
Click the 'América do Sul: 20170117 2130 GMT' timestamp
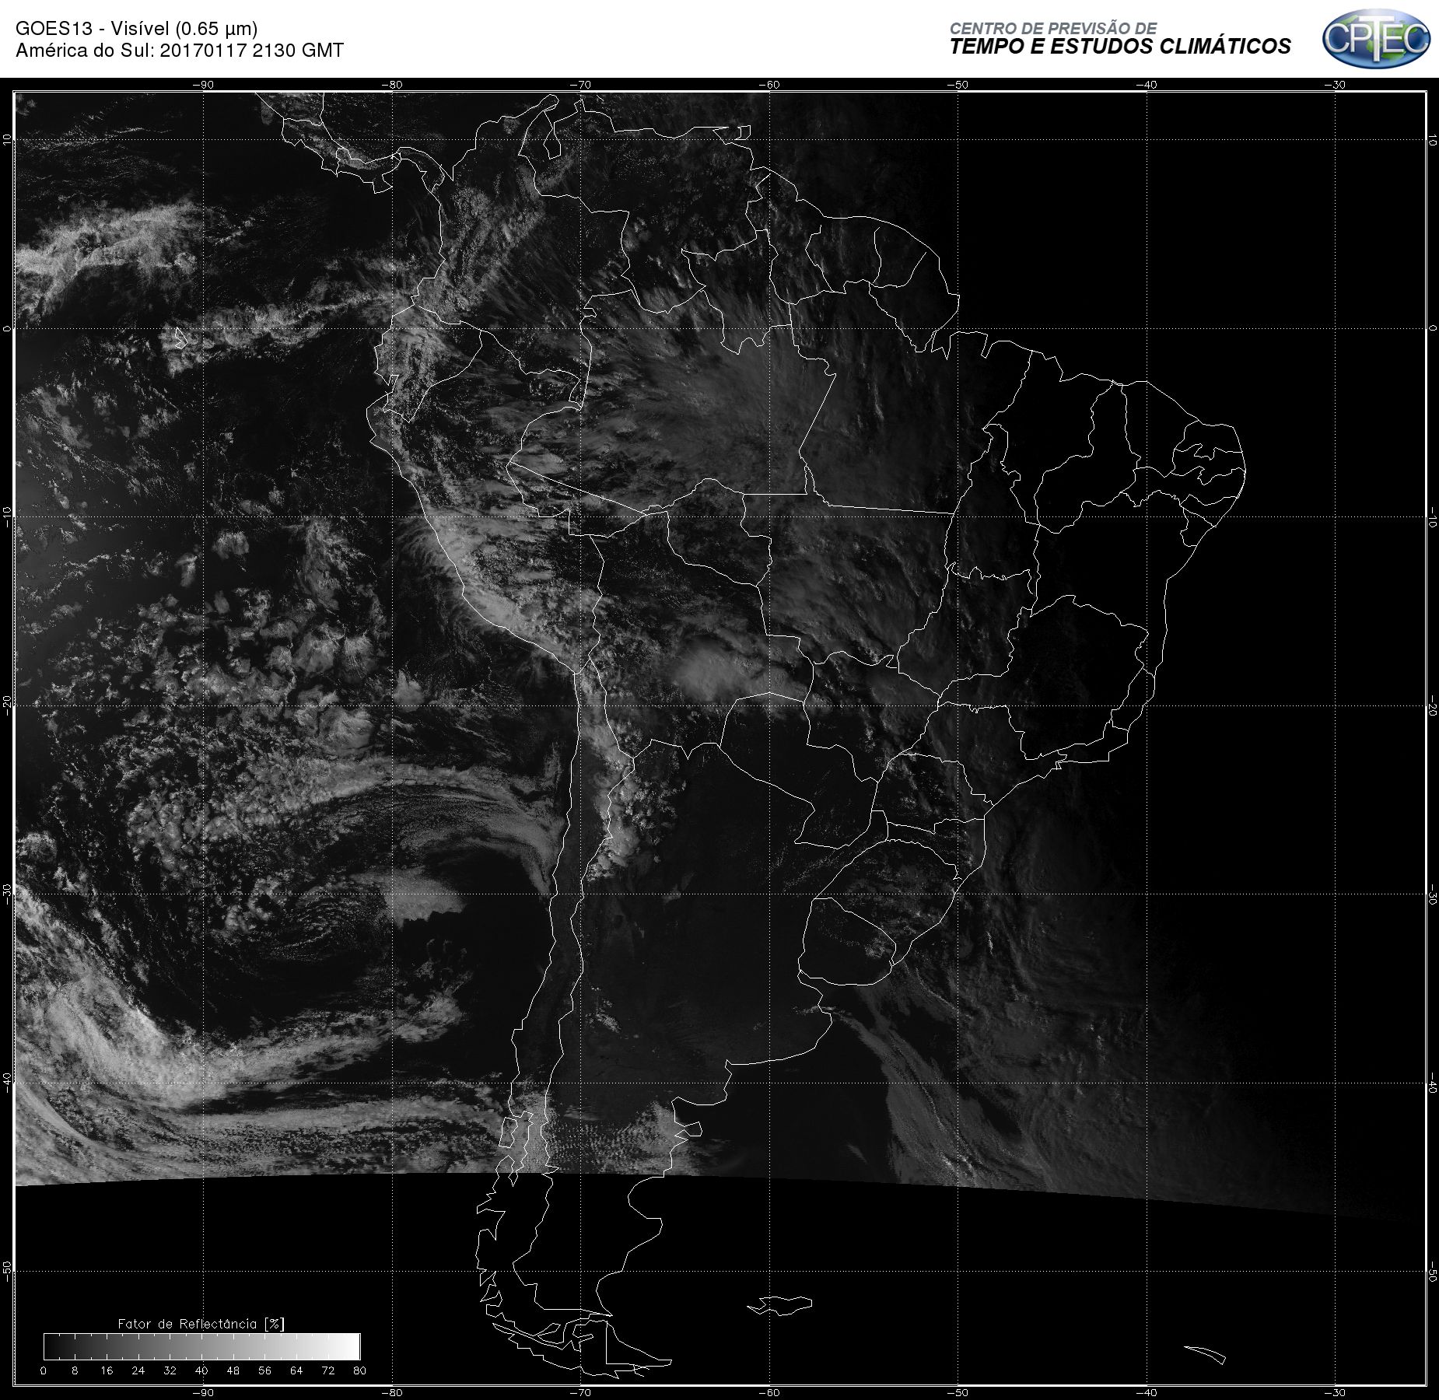(x=180, y=51)
